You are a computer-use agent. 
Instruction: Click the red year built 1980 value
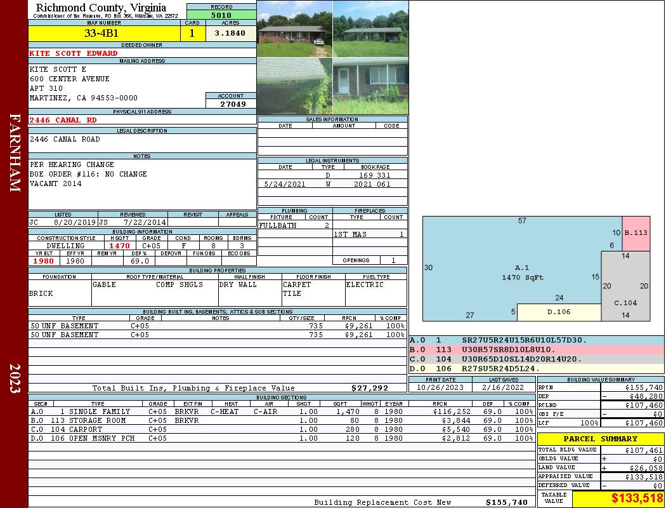point(44,261)
